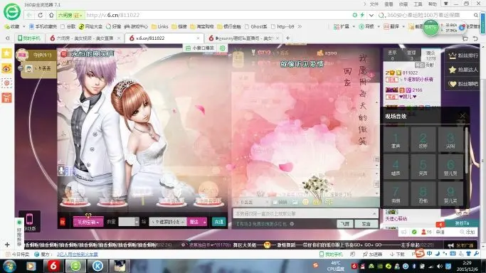The image size is (486, 273).
Task: Click the star favorites icon in left sidebar
Action: 6,53
